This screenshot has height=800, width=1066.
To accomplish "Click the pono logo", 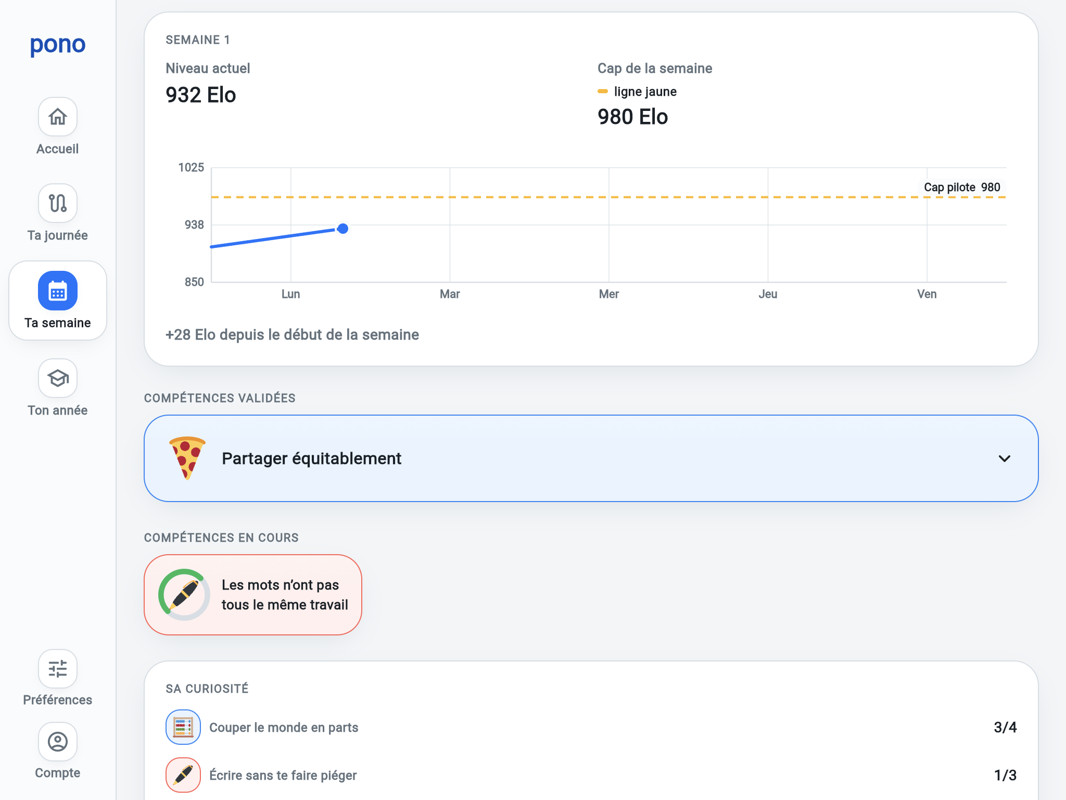I will click(x=58, y=45).
